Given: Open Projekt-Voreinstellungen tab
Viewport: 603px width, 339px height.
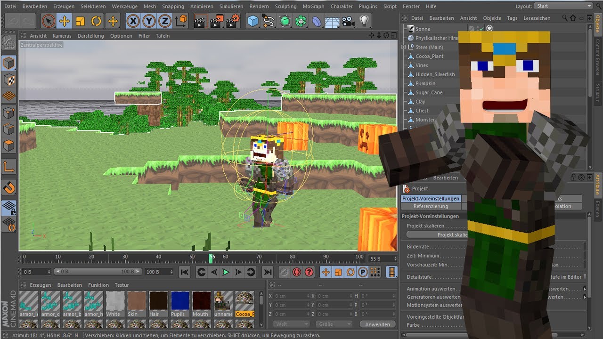Looking at the screenshot, I should [431, 198].
